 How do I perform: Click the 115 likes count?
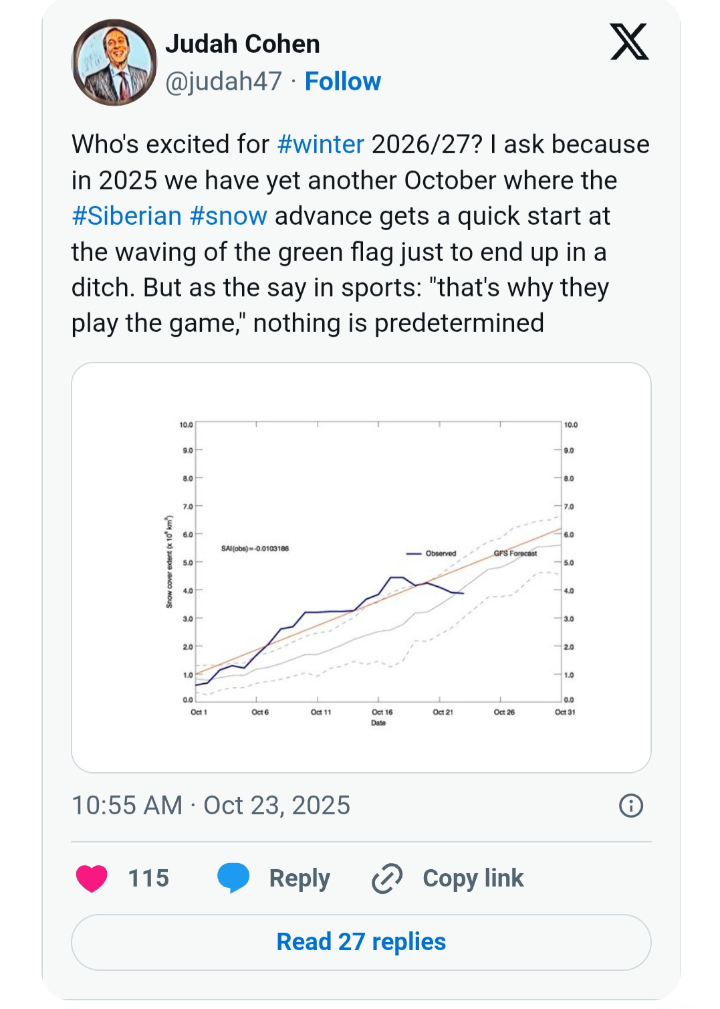(x=148, y=878)
